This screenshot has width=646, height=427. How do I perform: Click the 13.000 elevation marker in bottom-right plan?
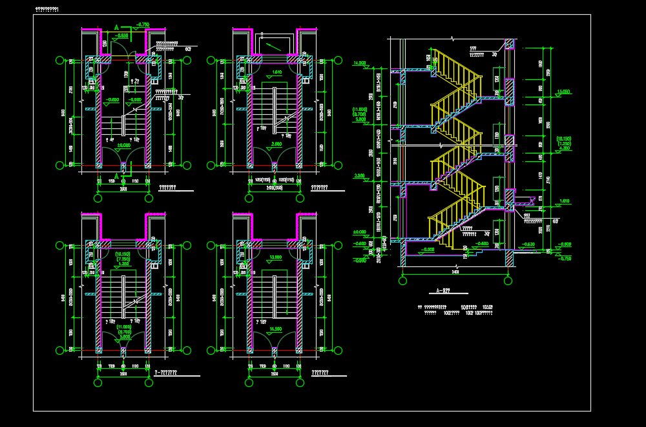tap(276, 257)
